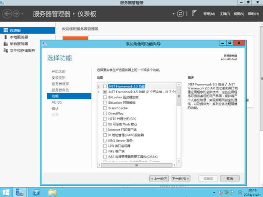Expand .NET Framework 4.5 功能 node
Screen dimensions: 263x197
99,92
